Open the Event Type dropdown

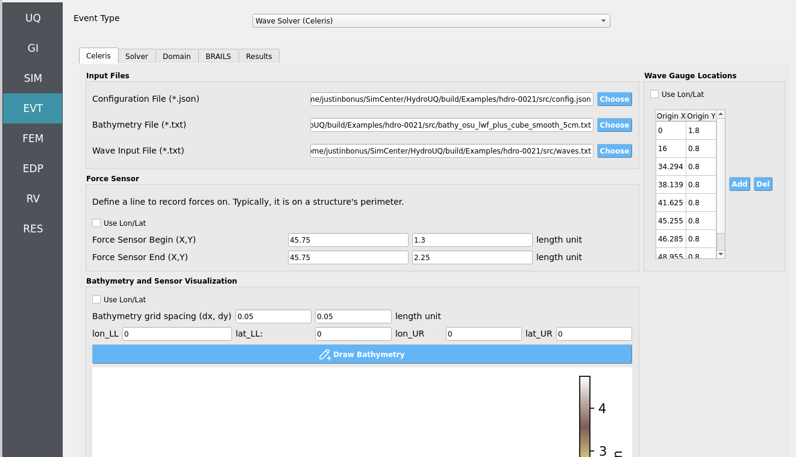[x=431, y=20]
